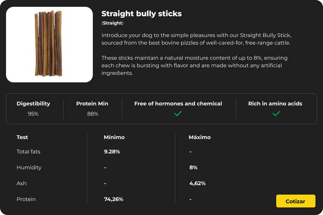Click the (Straight) variant label
The height and width of the screenshot is (215, 323).
point(112,23)
